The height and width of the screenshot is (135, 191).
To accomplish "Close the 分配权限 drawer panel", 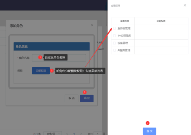I will click(x=185, y=5).
